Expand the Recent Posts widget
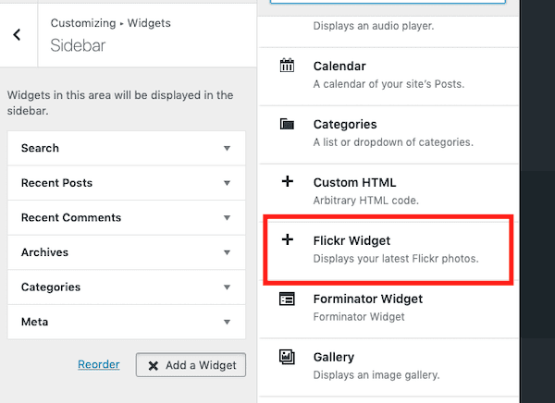The width and height of the screenshot is (555, 403). coord(227,183)
